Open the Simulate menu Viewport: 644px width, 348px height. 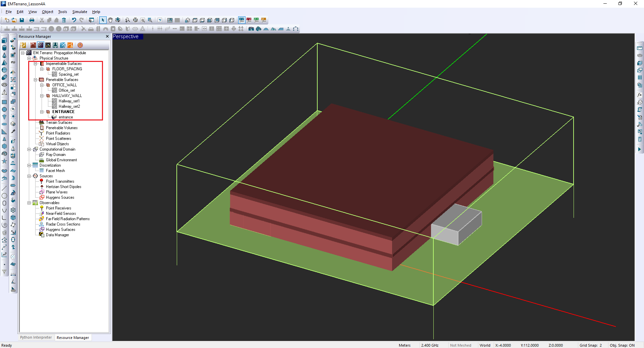click(x=79, y=12)
